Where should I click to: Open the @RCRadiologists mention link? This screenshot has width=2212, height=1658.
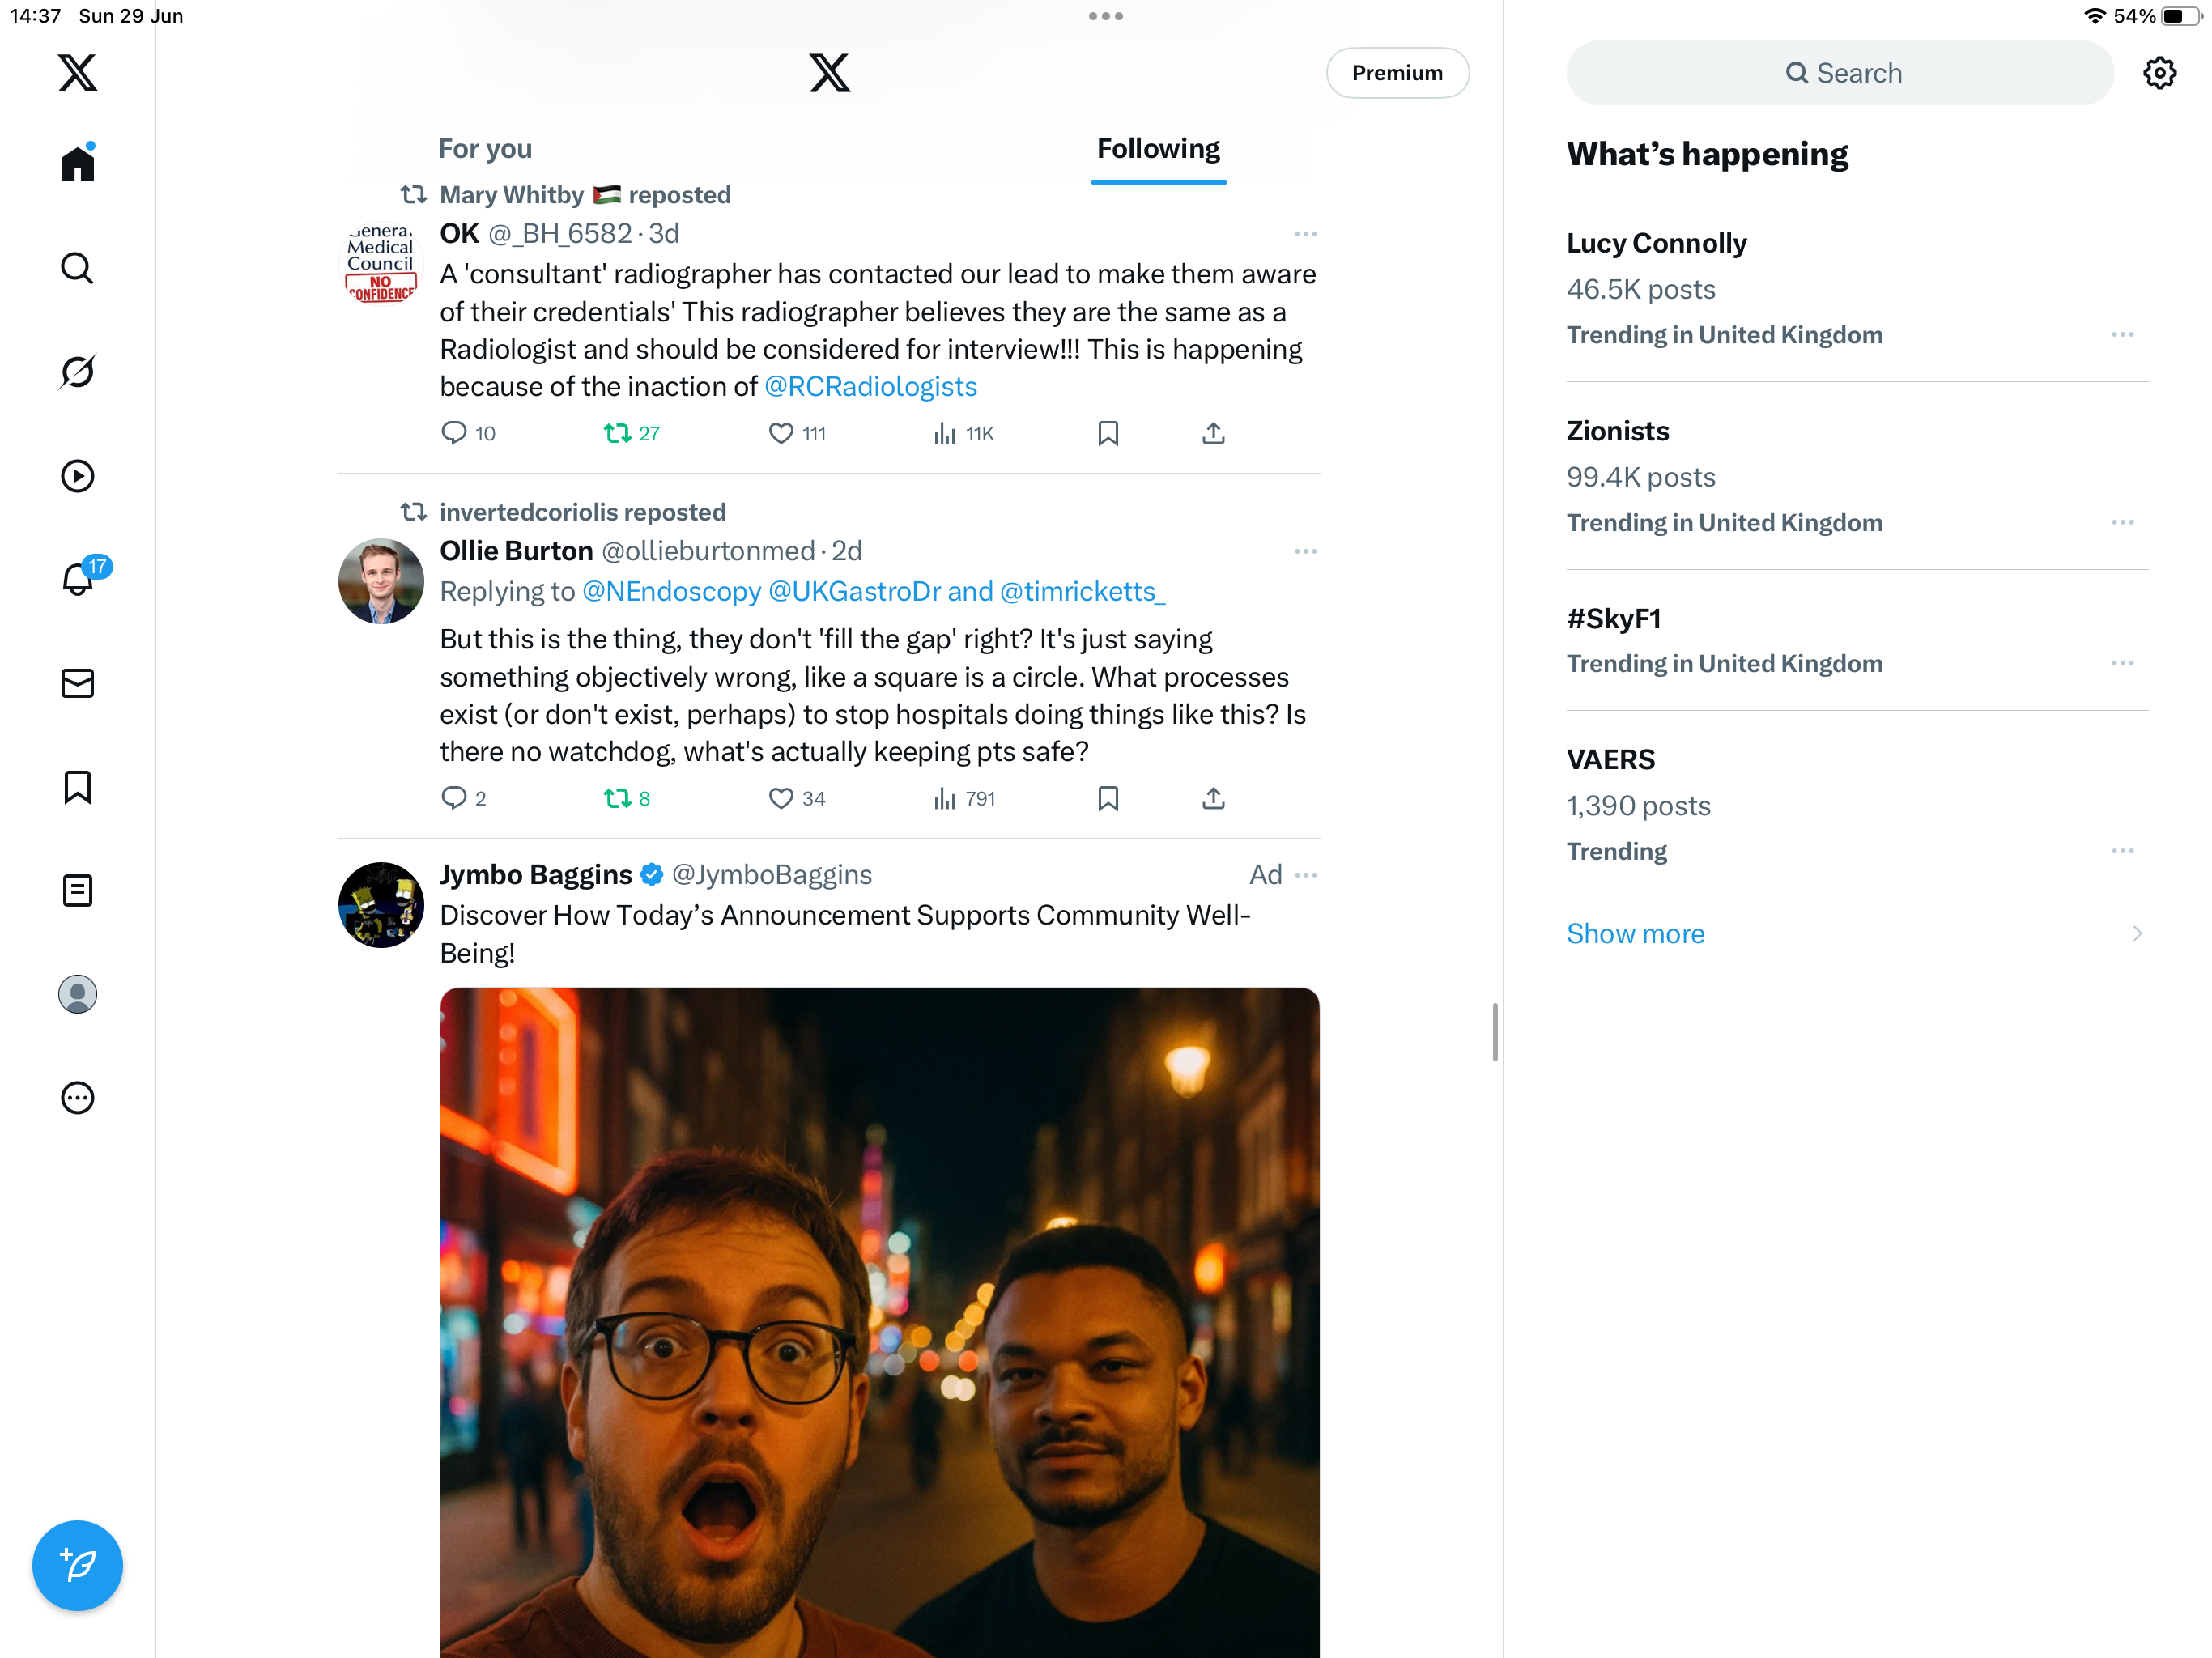[870, 387]
